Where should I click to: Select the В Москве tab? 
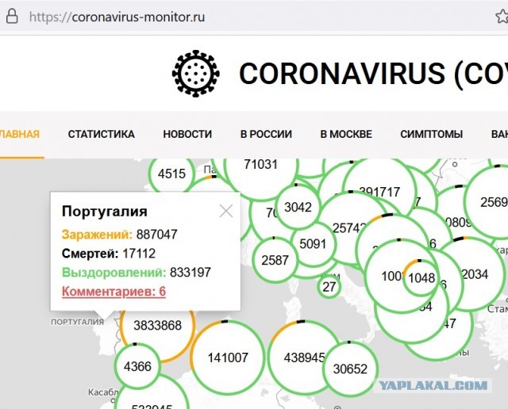(346, 134)
